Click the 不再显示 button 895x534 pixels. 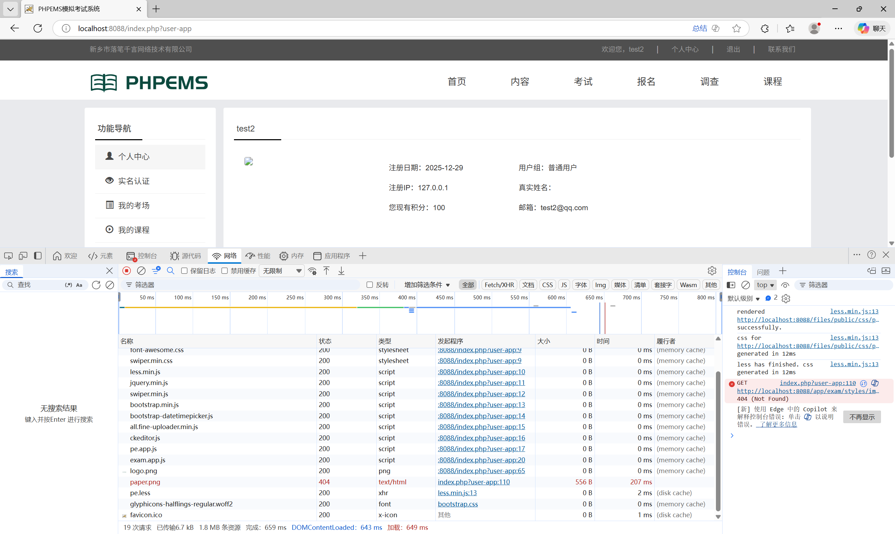(861, 417)
